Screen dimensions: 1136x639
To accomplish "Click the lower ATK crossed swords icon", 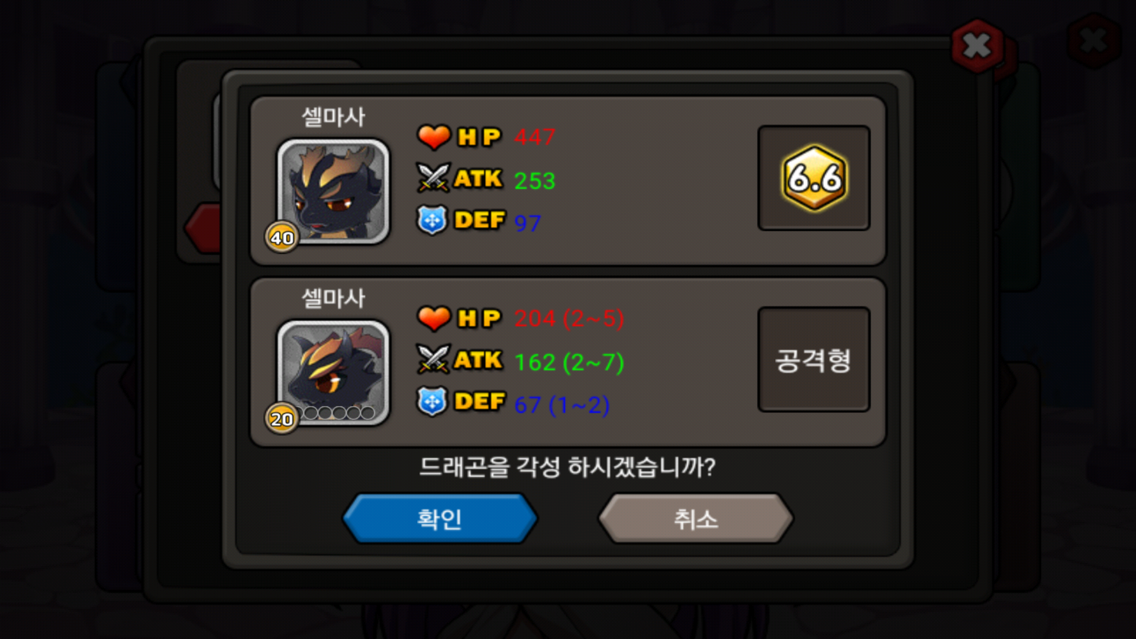I will [434, 359].
